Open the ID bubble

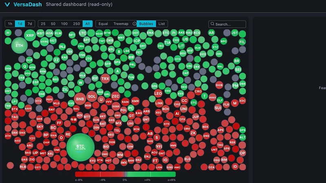[235, 166]
